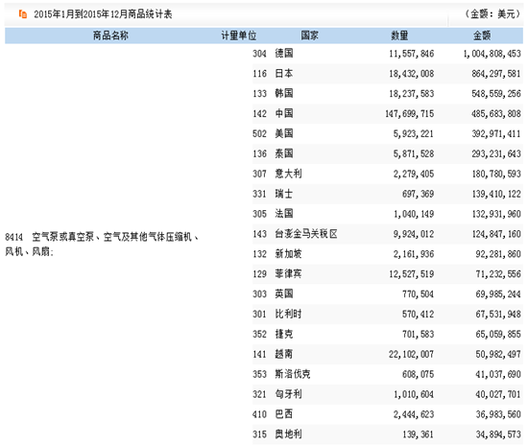Select the 美国 row amount 392,971,411
The image size is (528, 445).
tap(496, 134)
